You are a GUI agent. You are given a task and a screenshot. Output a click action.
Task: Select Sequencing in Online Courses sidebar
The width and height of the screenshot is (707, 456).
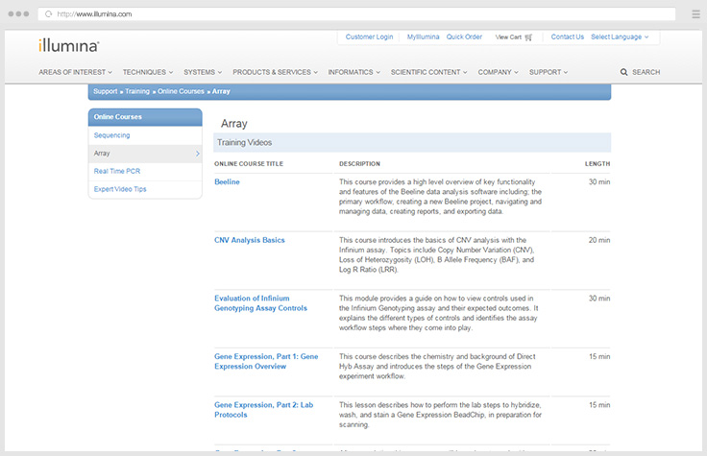(x=111, y=135)
